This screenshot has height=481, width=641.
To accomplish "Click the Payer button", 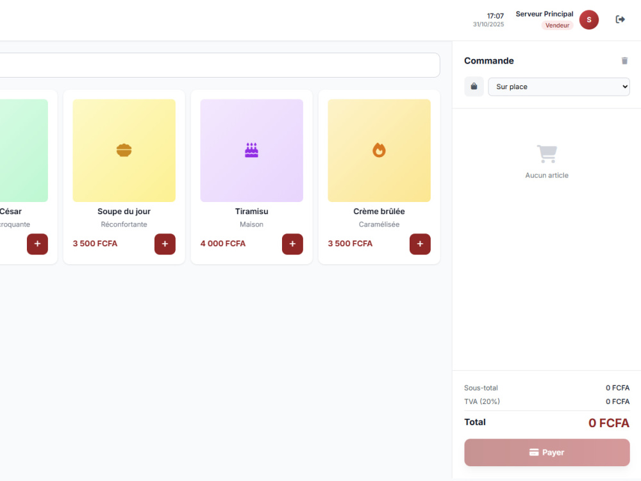I will pos(547,452).
